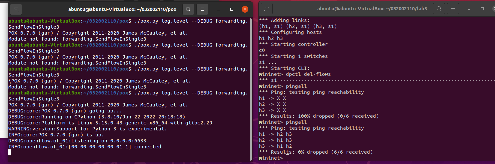
Task: Click the 'h1 -> h2 h3' ping result
Action: 275,134
